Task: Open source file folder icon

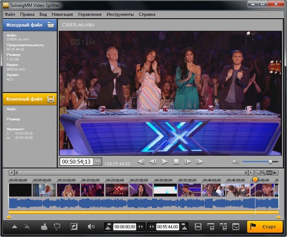Action: tap(50, 25)
